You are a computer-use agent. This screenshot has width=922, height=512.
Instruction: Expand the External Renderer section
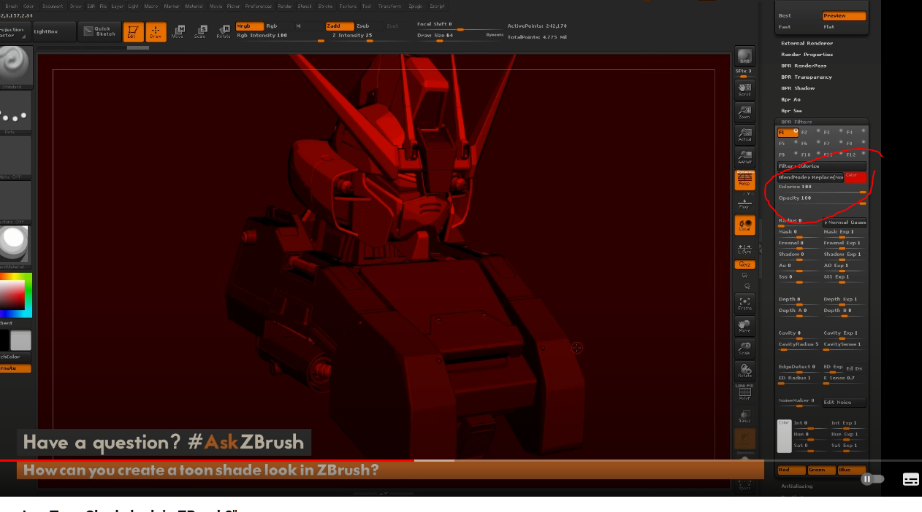pos(807,43)
